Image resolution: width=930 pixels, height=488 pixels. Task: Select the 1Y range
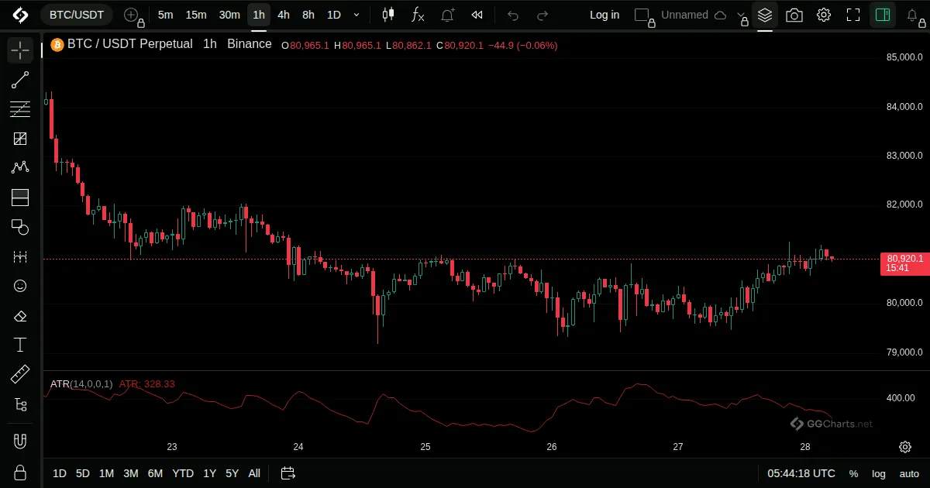coord(209,473)
